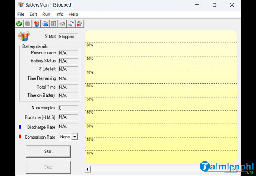
Task: Click the % Life left value field
Action: (68, 70)
